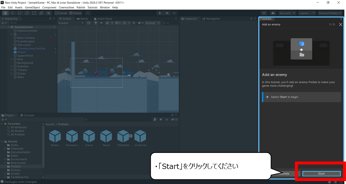Switch to the Game tab
This screenshot has height=184, width=346.
point(82,19)
